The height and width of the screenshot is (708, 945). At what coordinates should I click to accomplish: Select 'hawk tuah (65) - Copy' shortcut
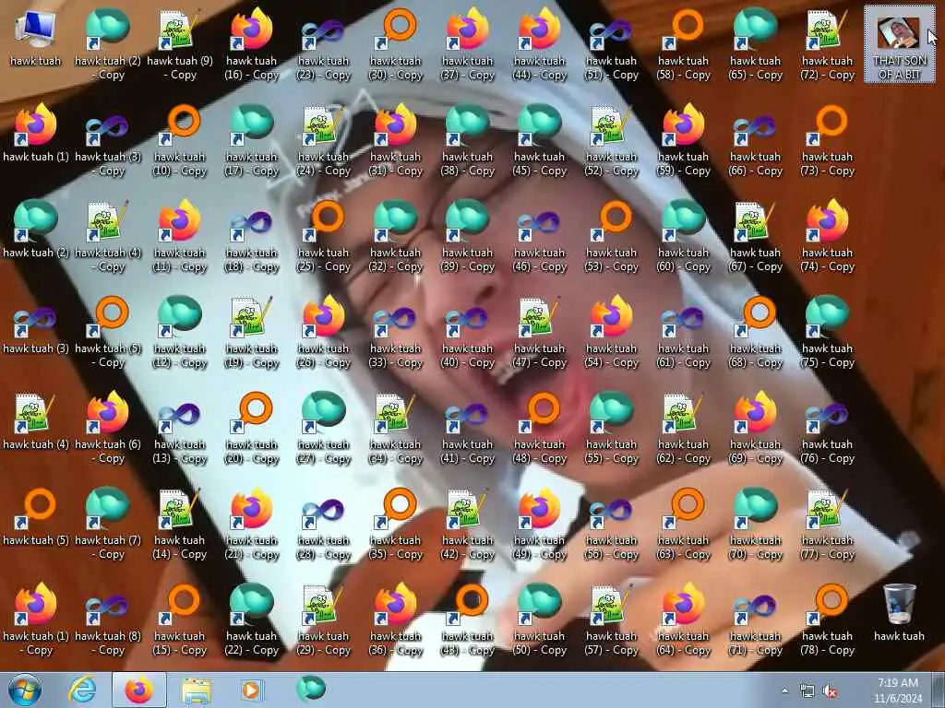[x=755, y=45]
